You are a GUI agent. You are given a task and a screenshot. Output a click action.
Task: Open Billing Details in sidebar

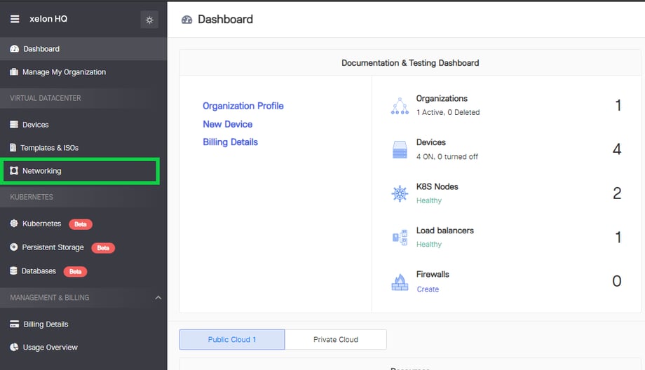[x=83, y=324]
